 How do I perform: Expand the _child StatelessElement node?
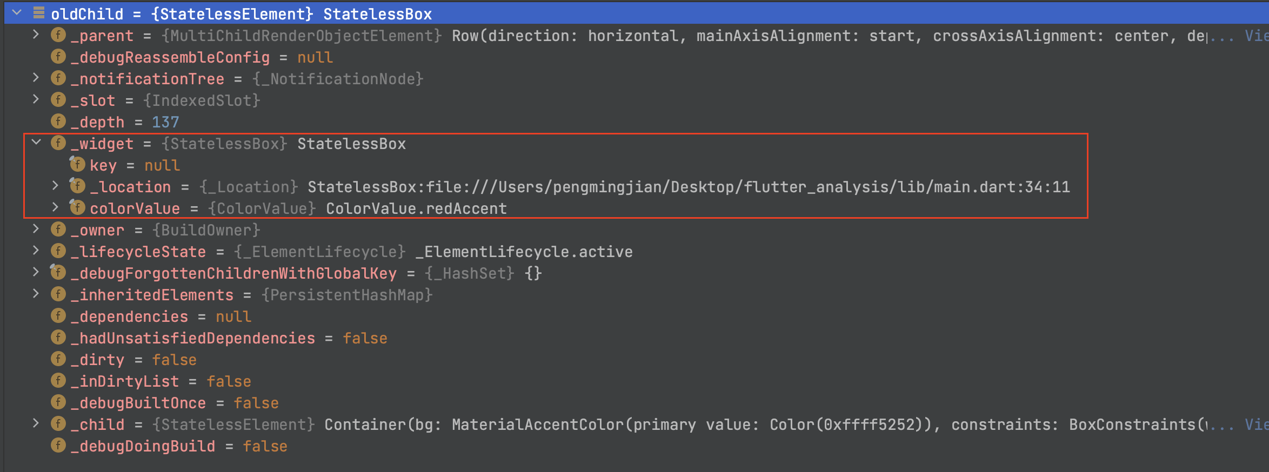pos(36,423)
